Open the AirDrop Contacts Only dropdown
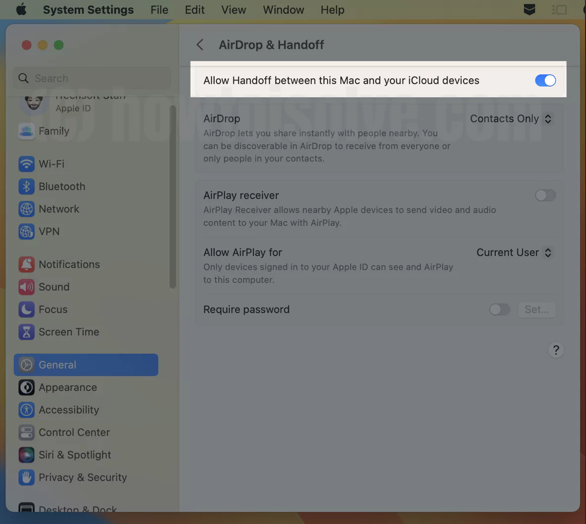 click(x=511, y=118)
